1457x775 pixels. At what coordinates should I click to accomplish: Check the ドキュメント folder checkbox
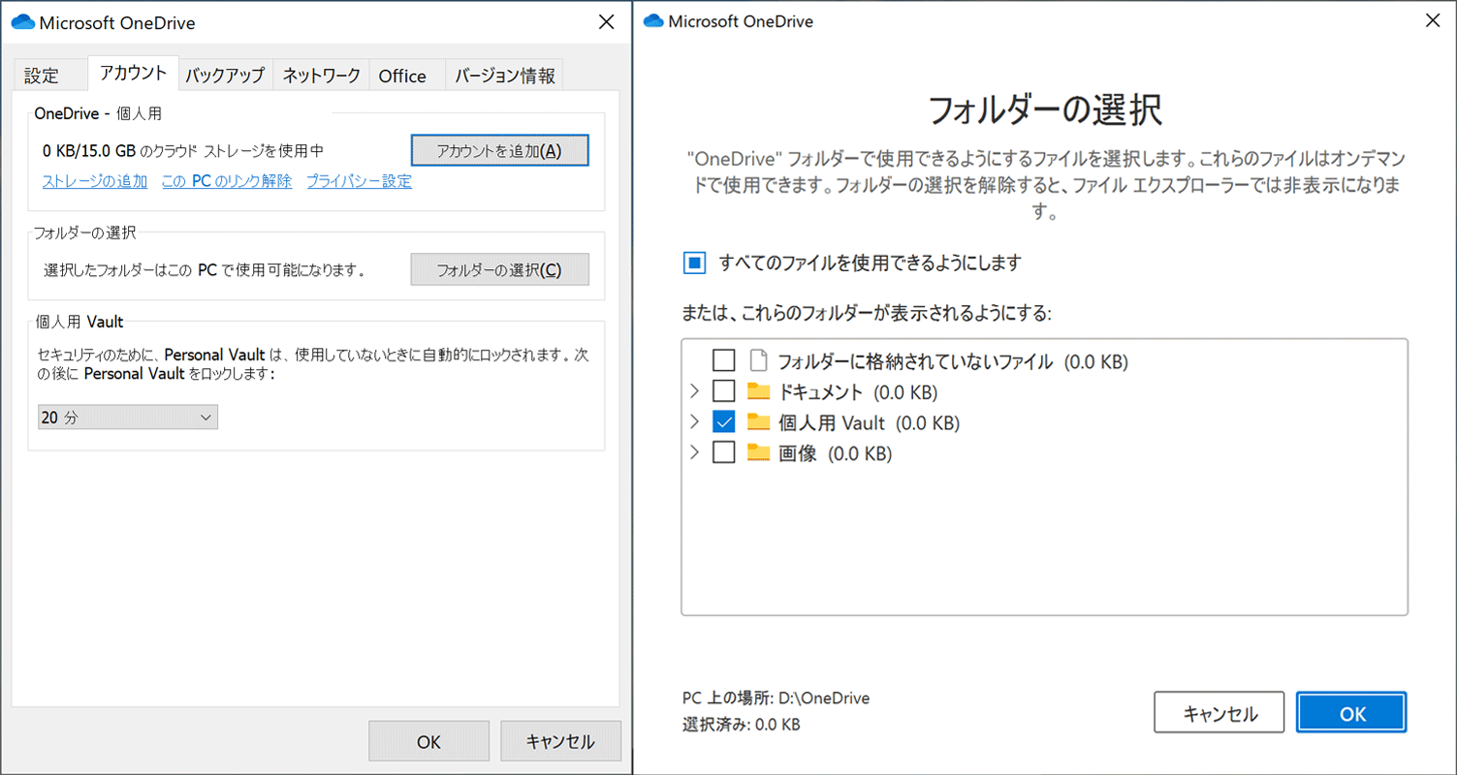coord(724,391)
